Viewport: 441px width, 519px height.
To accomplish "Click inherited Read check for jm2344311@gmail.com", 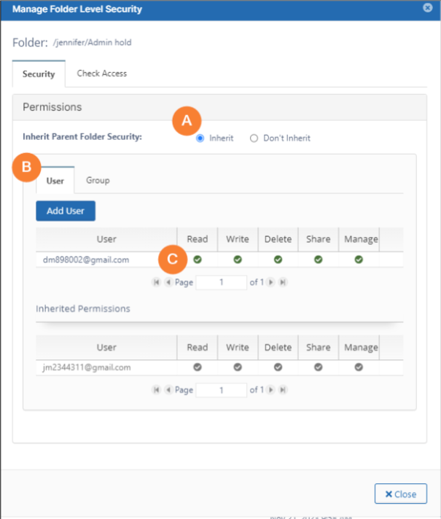I will [x=198, y=367].
